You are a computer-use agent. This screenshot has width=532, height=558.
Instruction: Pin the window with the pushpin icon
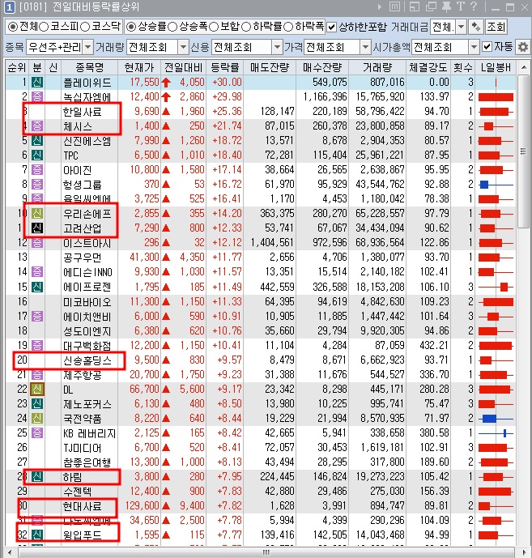pos(446,6)
